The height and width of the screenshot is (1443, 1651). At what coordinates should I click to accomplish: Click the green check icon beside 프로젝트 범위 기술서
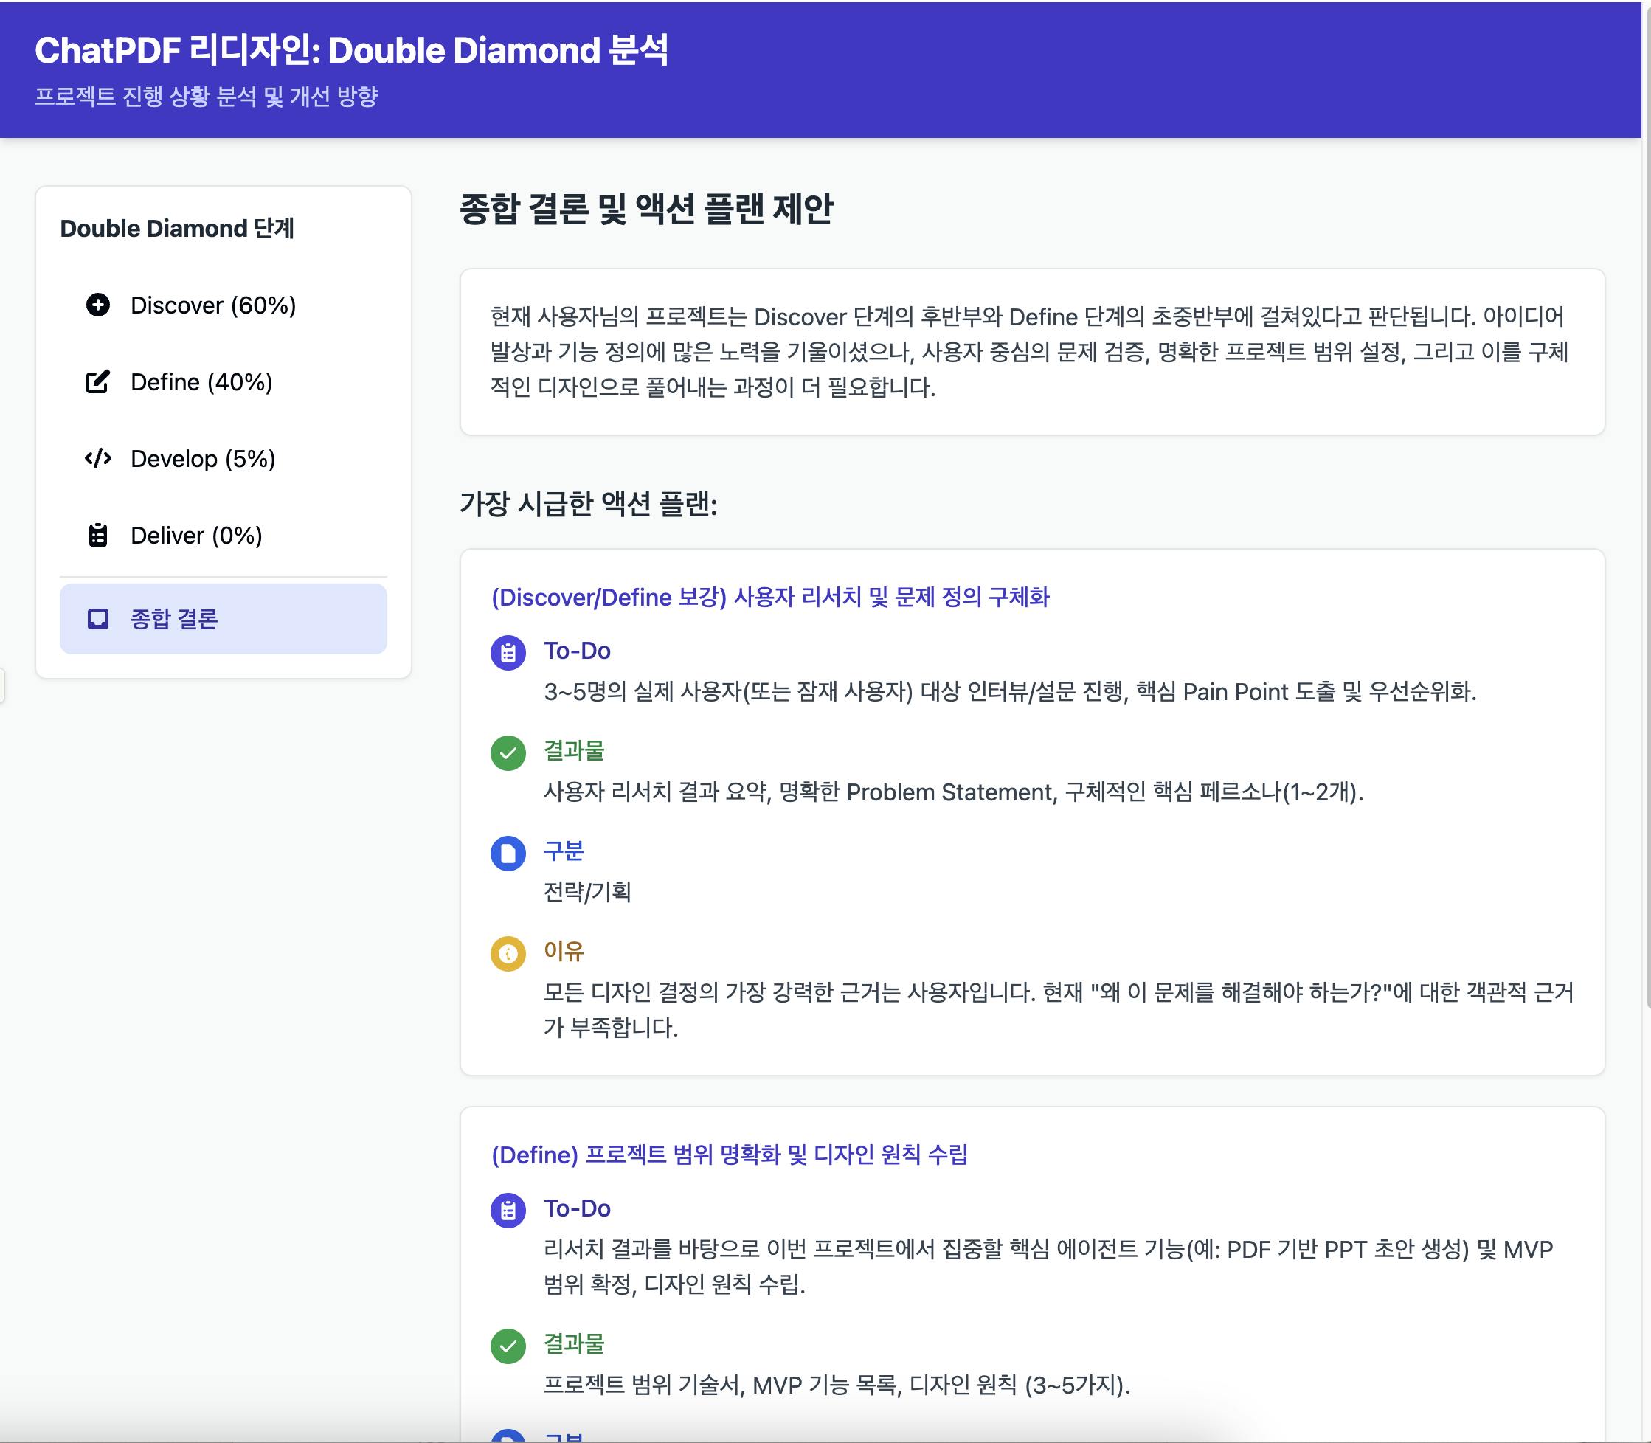(508, 1346)
